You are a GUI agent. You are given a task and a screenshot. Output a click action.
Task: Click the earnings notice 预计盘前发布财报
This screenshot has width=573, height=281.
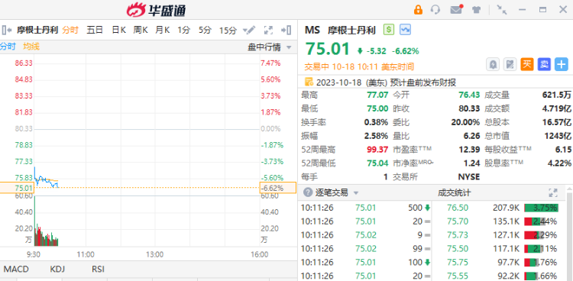pyautogui.click(x=423, y=82)
